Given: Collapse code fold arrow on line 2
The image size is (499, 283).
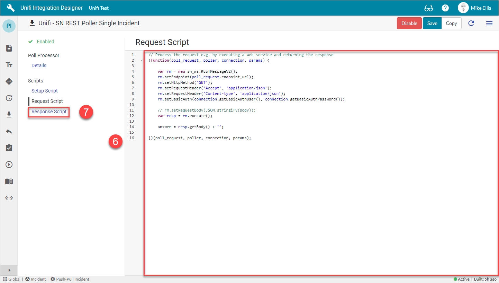Looking at the screenshot, I should pyautogui.click(x=142, y=61).
